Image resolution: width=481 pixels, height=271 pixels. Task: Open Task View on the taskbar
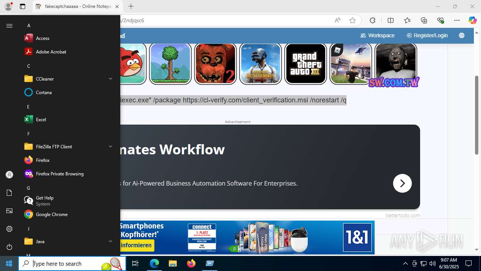point(135,263)
